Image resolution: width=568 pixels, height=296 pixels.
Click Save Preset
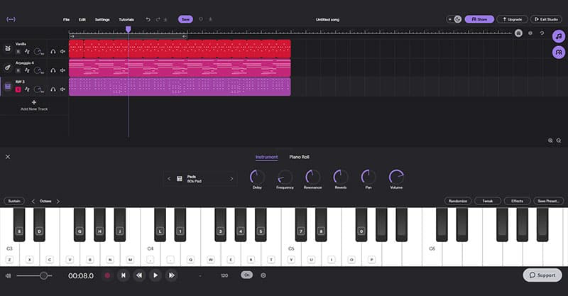pos(548,201)
